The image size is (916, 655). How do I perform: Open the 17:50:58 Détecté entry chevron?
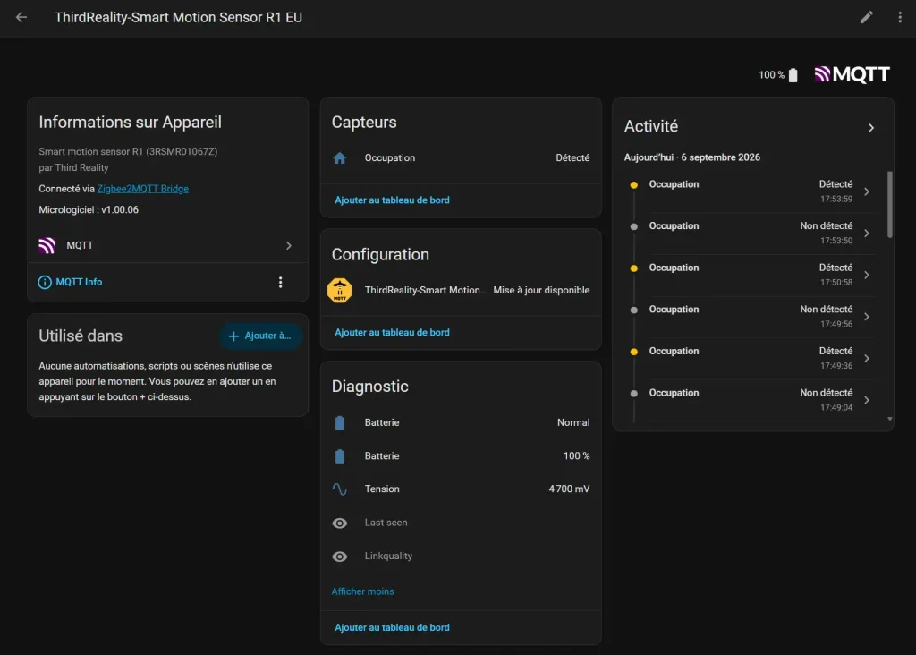(867, 276)
